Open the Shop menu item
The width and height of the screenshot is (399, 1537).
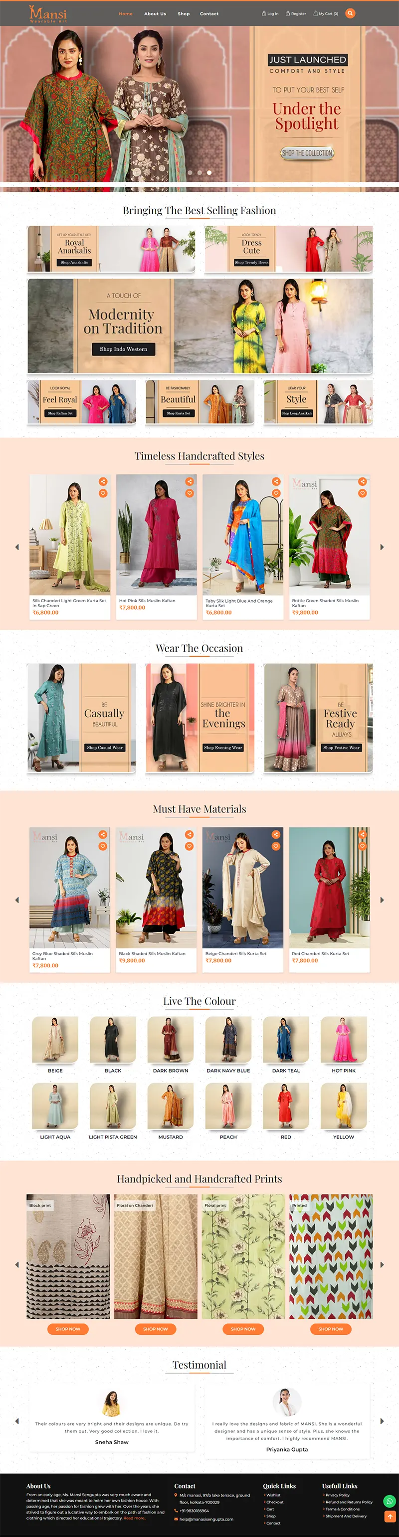point(184,13)
